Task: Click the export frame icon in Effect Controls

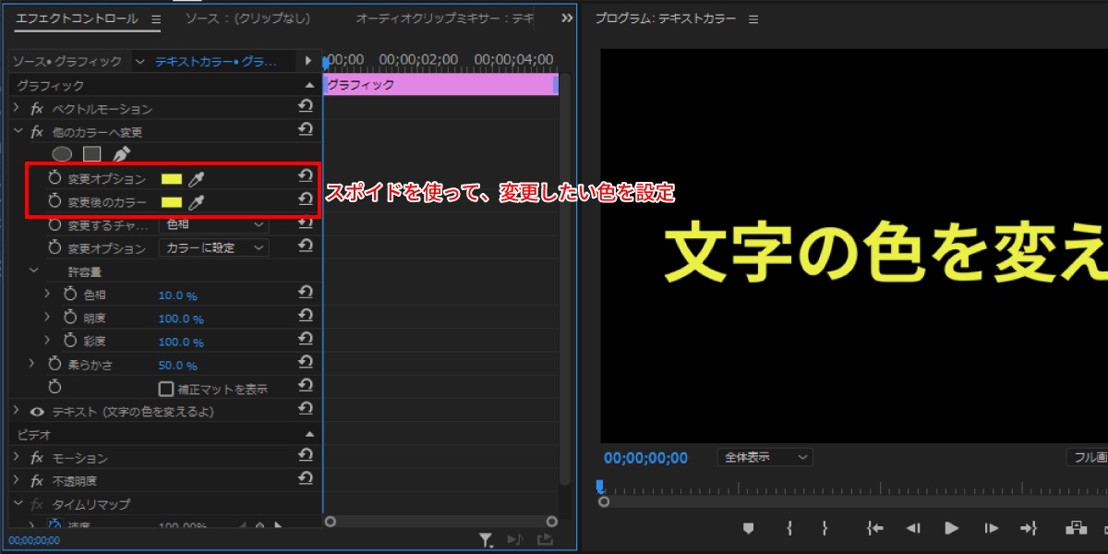Action: pos(545,540)
